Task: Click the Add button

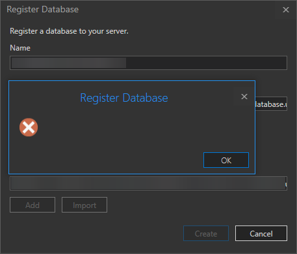Action: [x=32, y=205]
